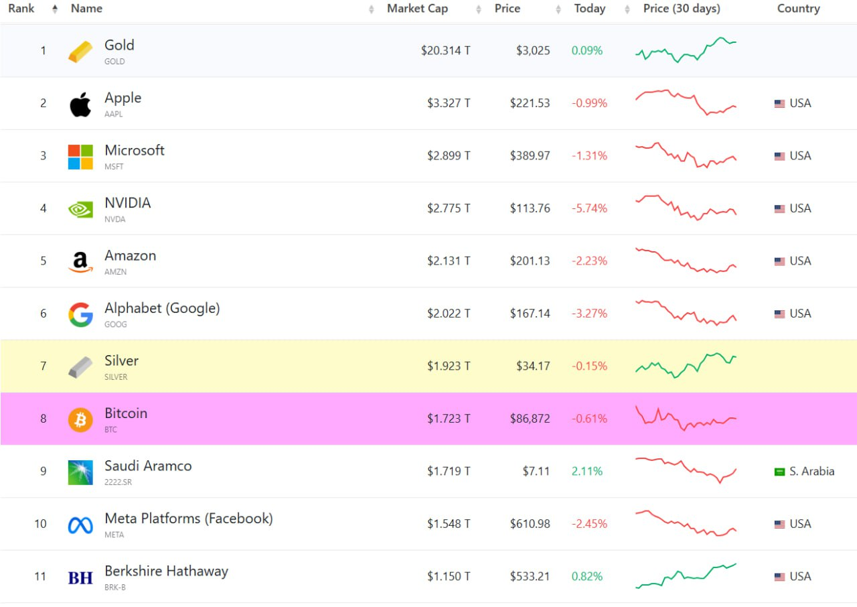Click the Google G logo icon

80,314
